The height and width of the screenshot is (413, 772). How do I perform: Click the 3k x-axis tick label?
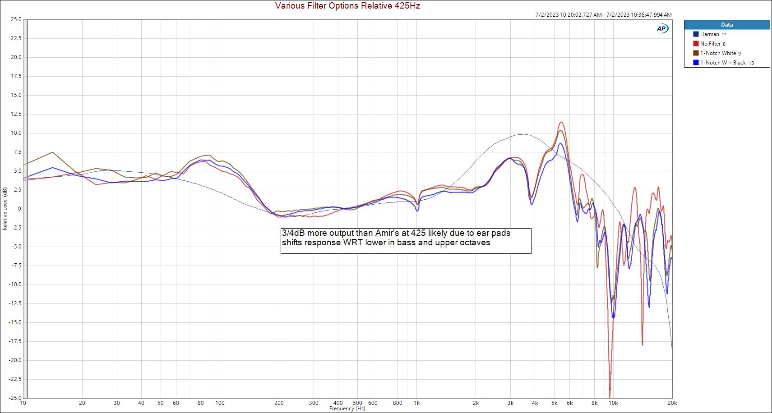511,403
